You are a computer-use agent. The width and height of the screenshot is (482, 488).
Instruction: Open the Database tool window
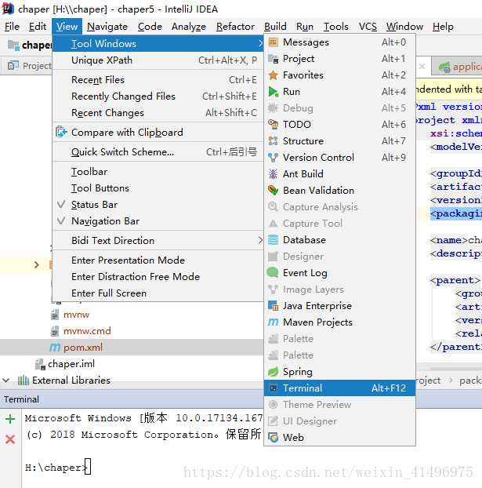coord(339,240)
